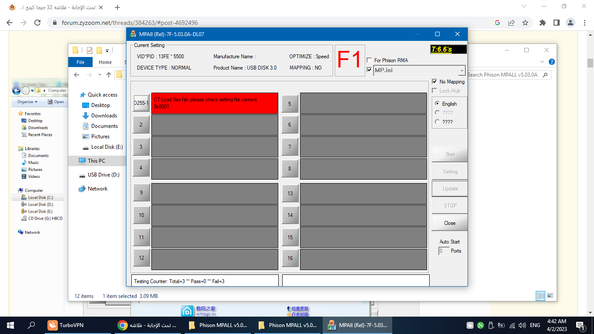The height and width of the screenshot is (334, 594).
Task: Open Pictures in Explorer navigation pane
Action: coord(100,137)
